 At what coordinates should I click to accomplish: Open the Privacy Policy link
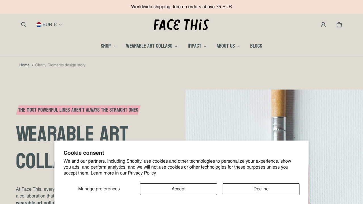pos(142,173)
